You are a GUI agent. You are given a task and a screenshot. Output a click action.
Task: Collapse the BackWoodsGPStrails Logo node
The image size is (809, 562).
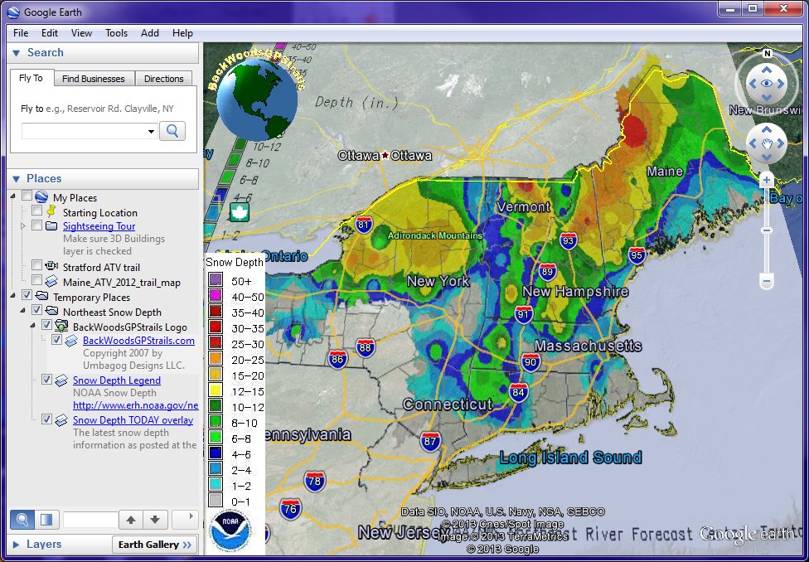(32, 326)
